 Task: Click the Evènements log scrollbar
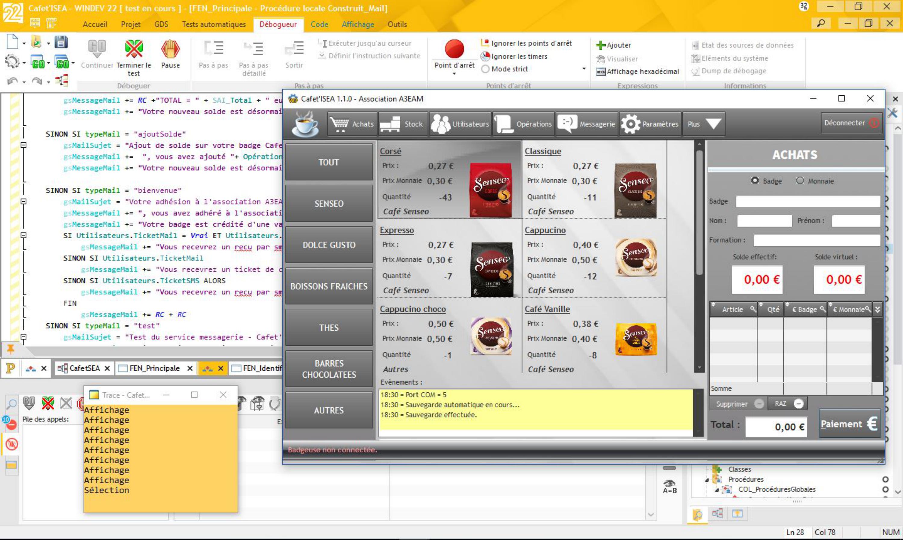coord(698,413)
